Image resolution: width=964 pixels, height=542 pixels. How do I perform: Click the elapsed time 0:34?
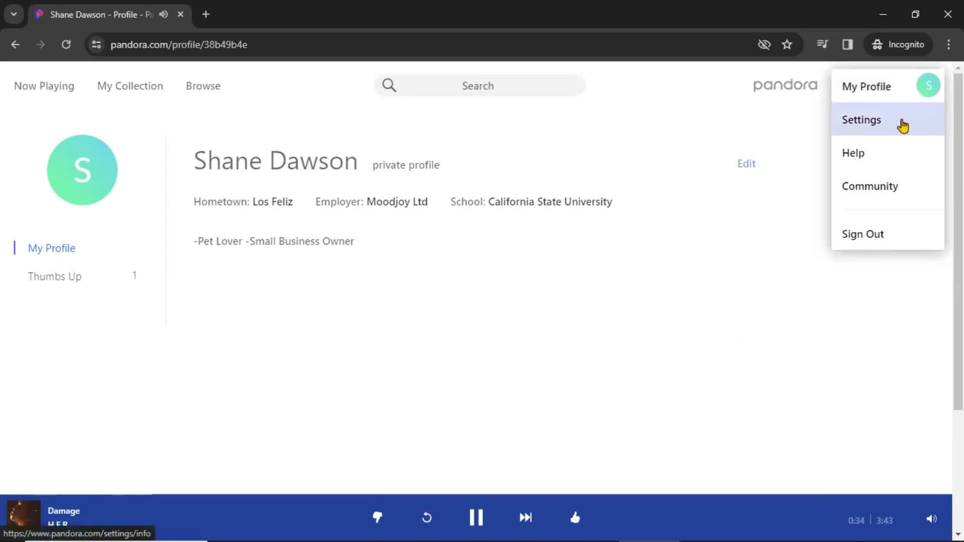[856, 520]
